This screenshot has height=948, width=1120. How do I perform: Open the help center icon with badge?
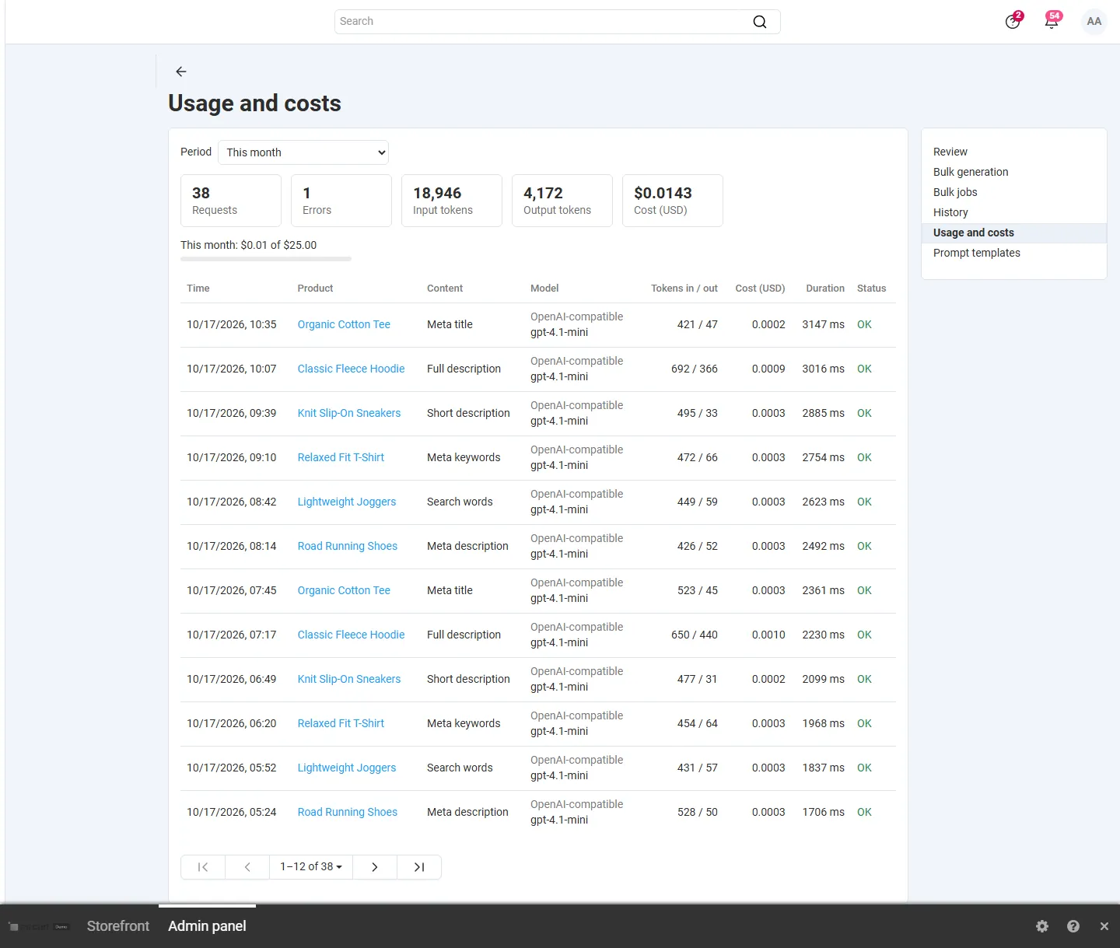pyautogui.click(x=1013, y=22)
